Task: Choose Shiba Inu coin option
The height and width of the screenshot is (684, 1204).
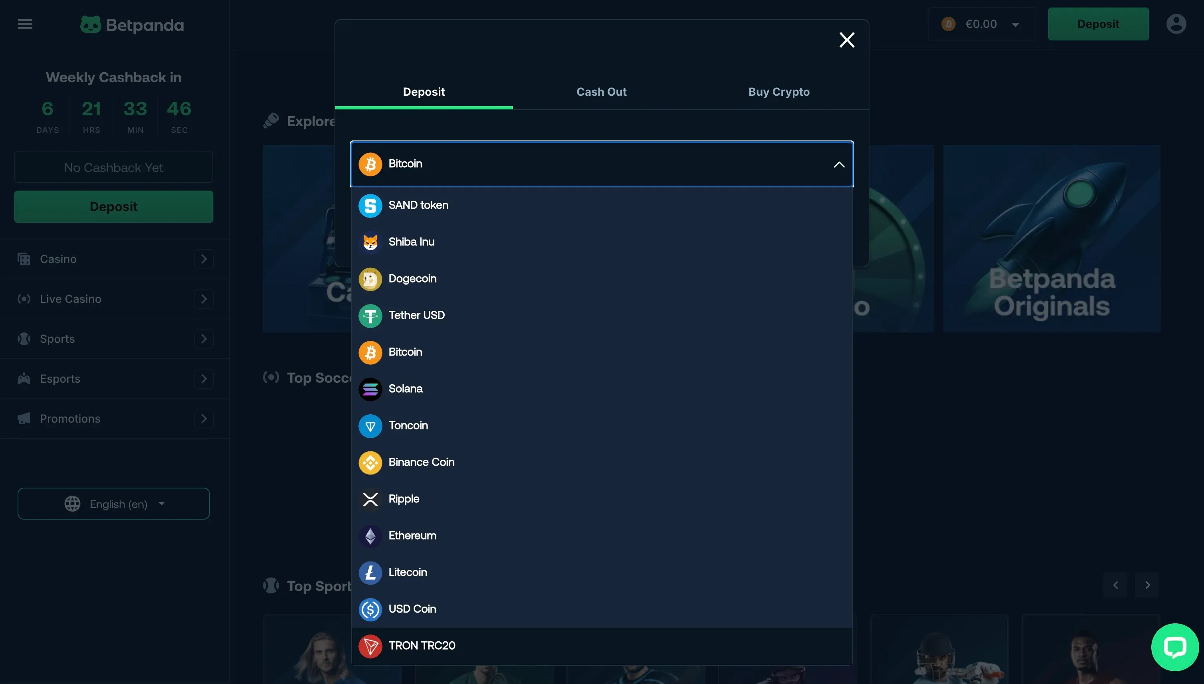Action: click(411, 242)
